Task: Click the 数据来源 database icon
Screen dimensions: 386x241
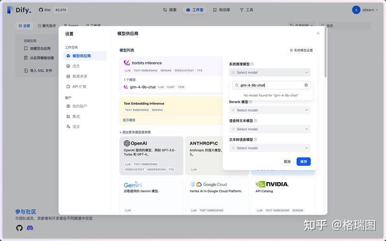Action: point(68,76)
